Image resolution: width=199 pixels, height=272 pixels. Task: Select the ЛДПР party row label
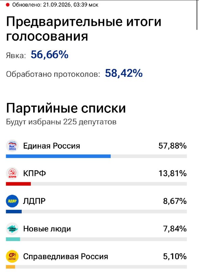click(34, 201)
